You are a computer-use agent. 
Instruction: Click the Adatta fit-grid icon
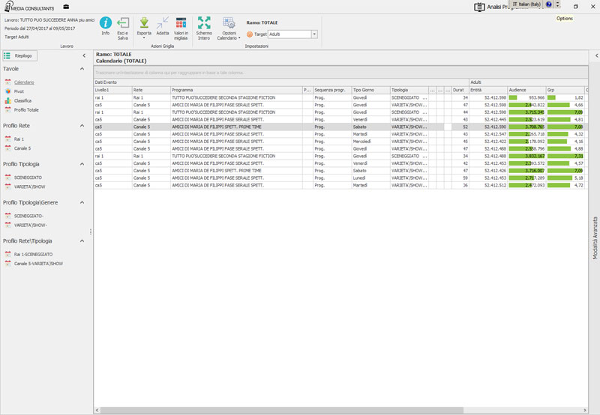163,24
